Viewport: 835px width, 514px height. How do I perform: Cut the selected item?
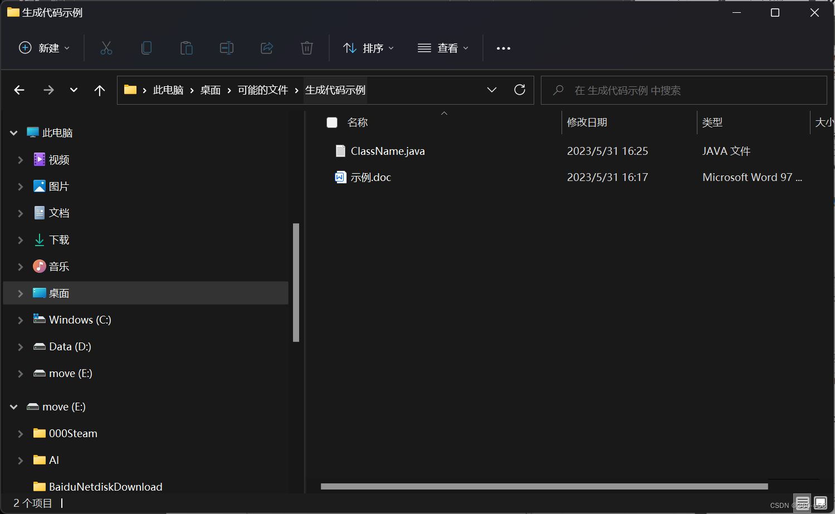tap(106, 48)
